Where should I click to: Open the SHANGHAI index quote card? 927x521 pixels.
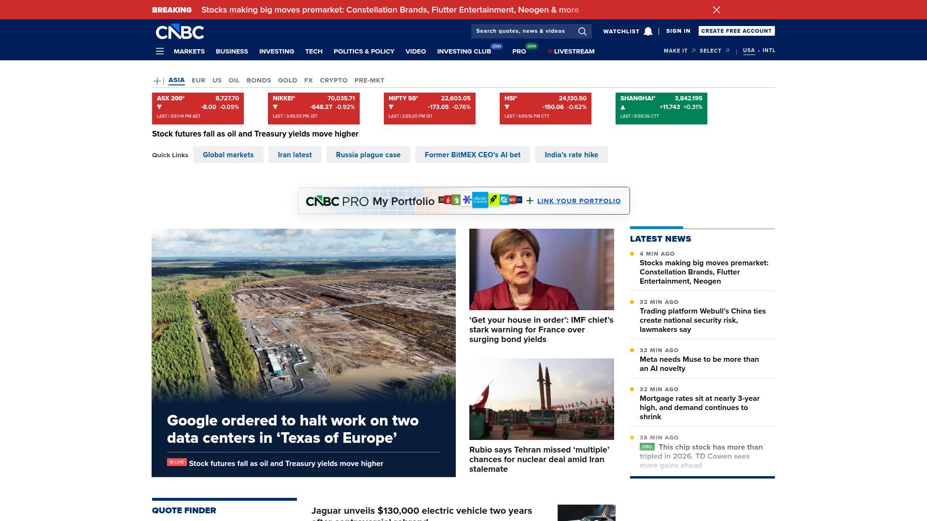[x=661, y=109]
